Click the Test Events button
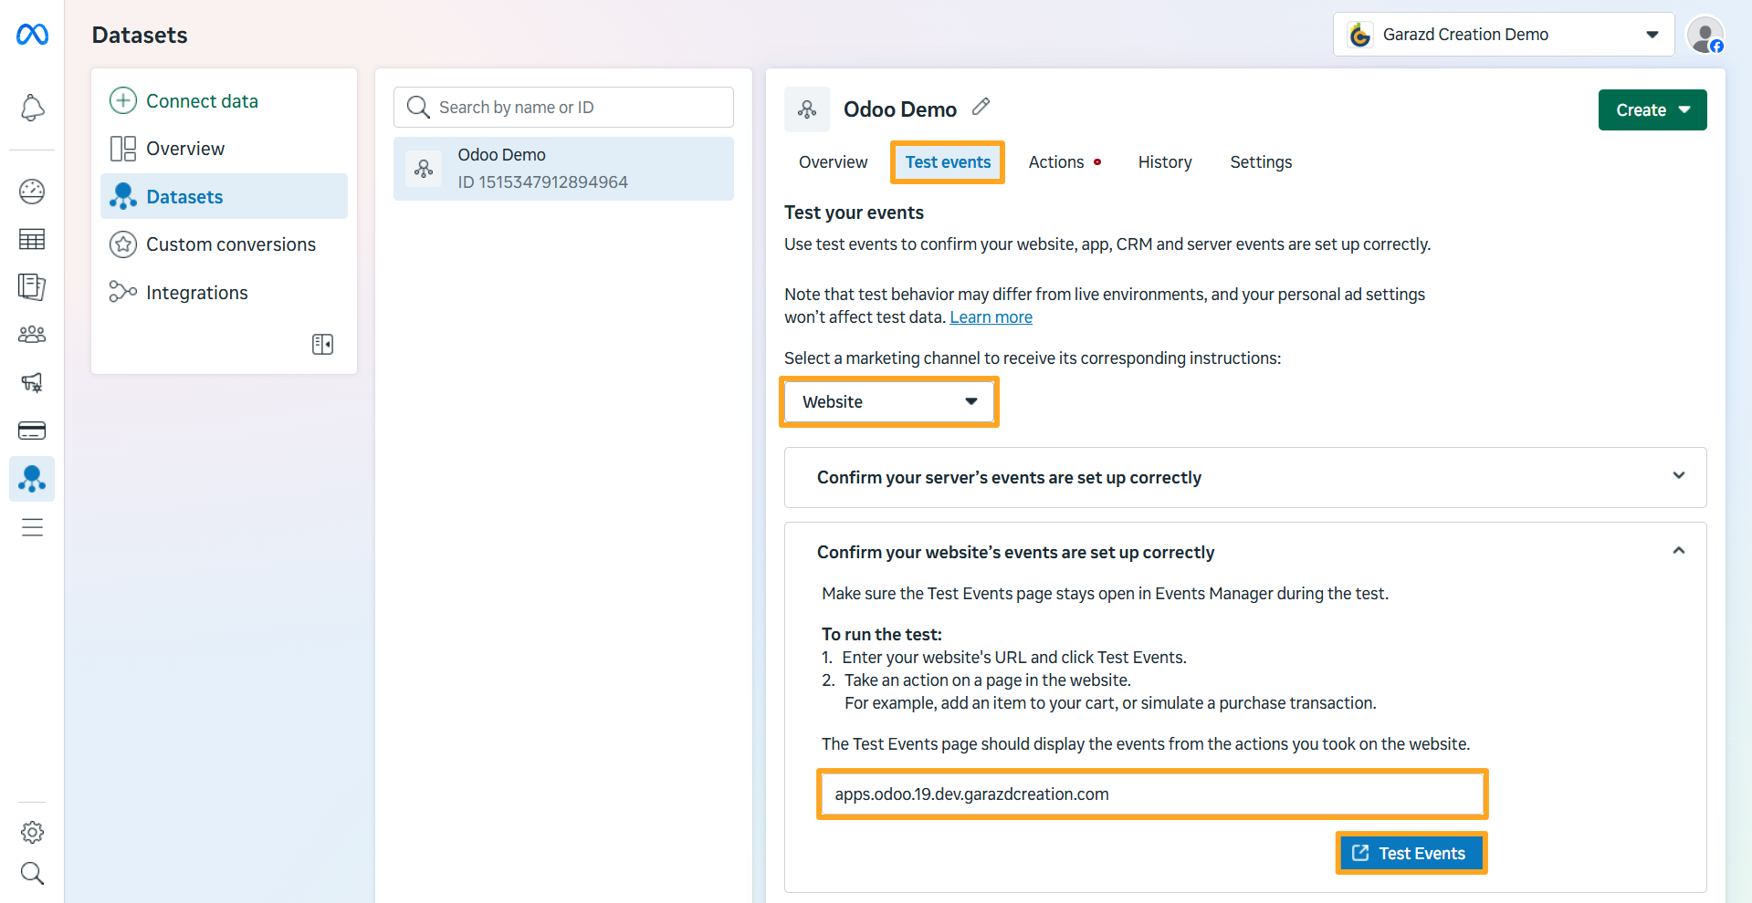This screenshot has width=1752, height=903. 1411,853
